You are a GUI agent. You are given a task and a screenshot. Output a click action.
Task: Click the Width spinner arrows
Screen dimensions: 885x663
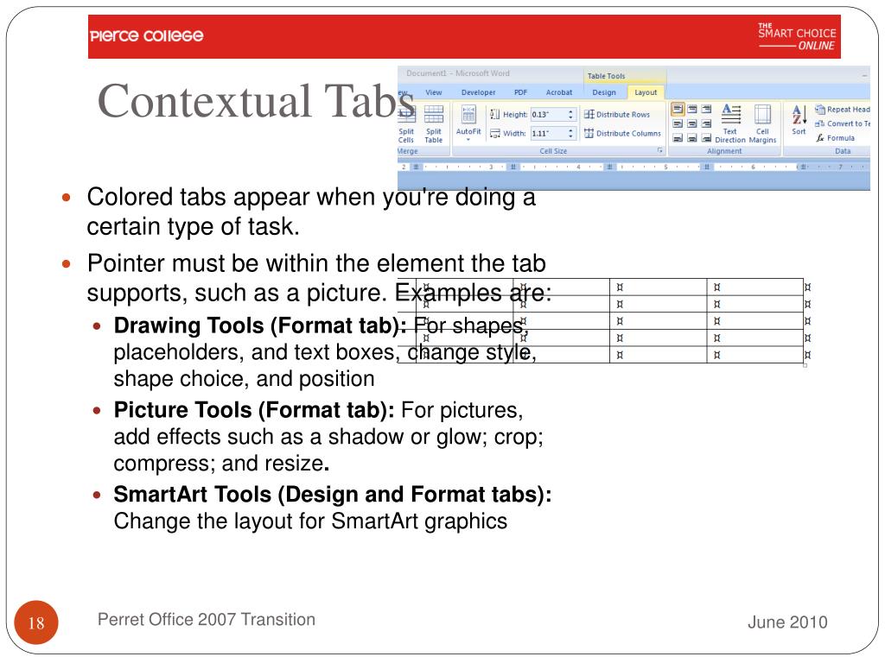click(570, 134)
